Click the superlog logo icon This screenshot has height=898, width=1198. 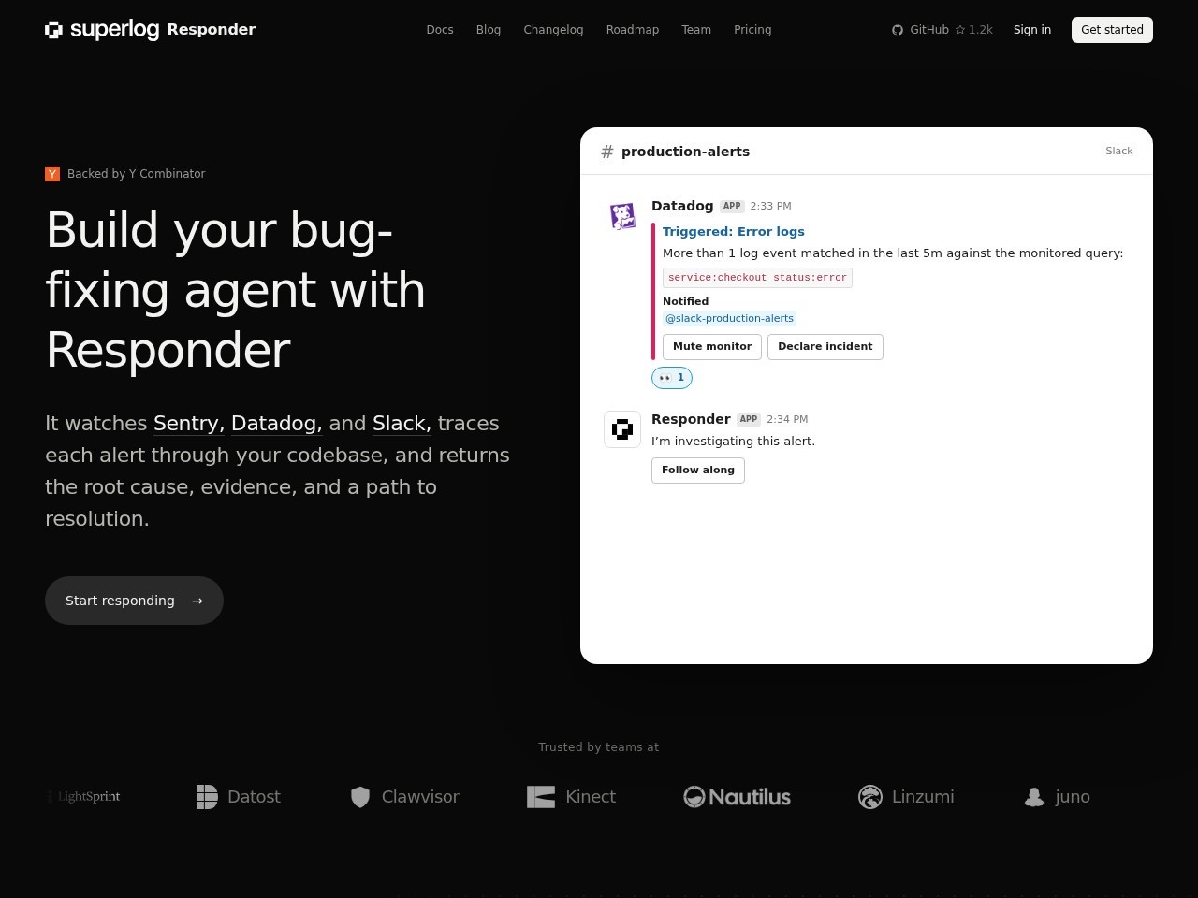click(53, 30)
